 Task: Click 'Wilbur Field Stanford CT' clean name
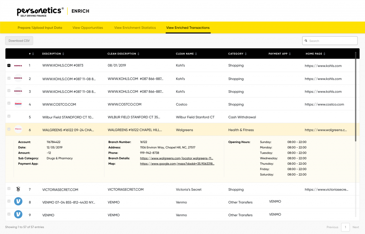coord(195,117)
